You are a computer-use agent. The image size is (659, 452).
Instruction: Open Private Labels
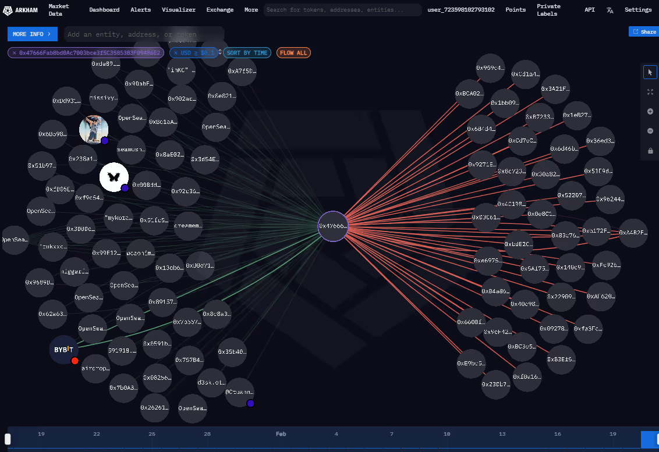click(548, 10)
